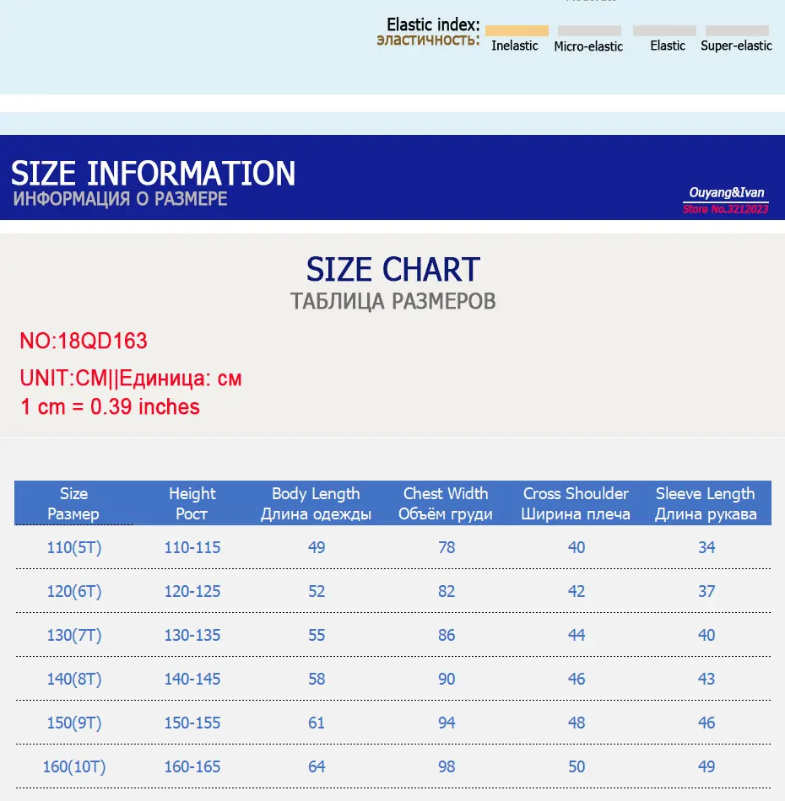Screen dimensions: 785x801
Task: Select the size cell '120(6T)'
Action: point(74,591)
